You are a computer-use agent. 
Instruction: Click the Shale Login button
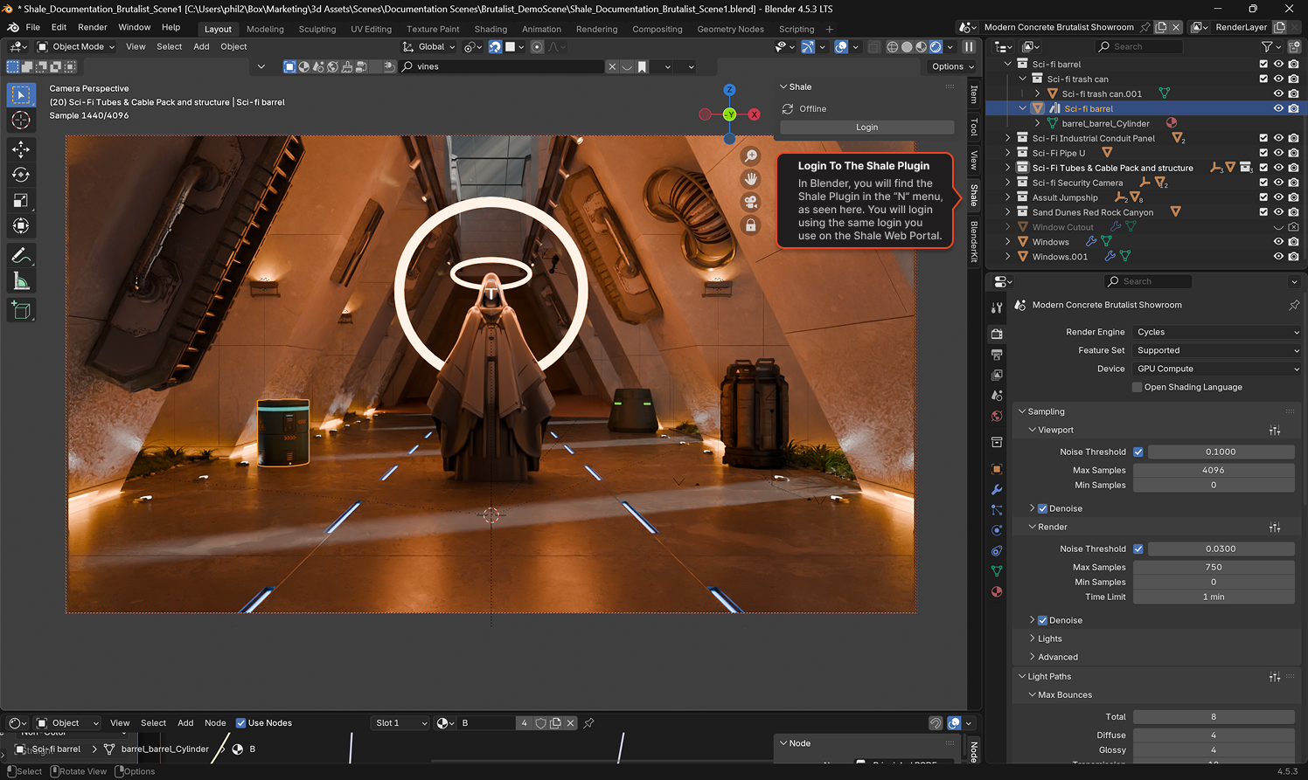[x=866, y=128]
